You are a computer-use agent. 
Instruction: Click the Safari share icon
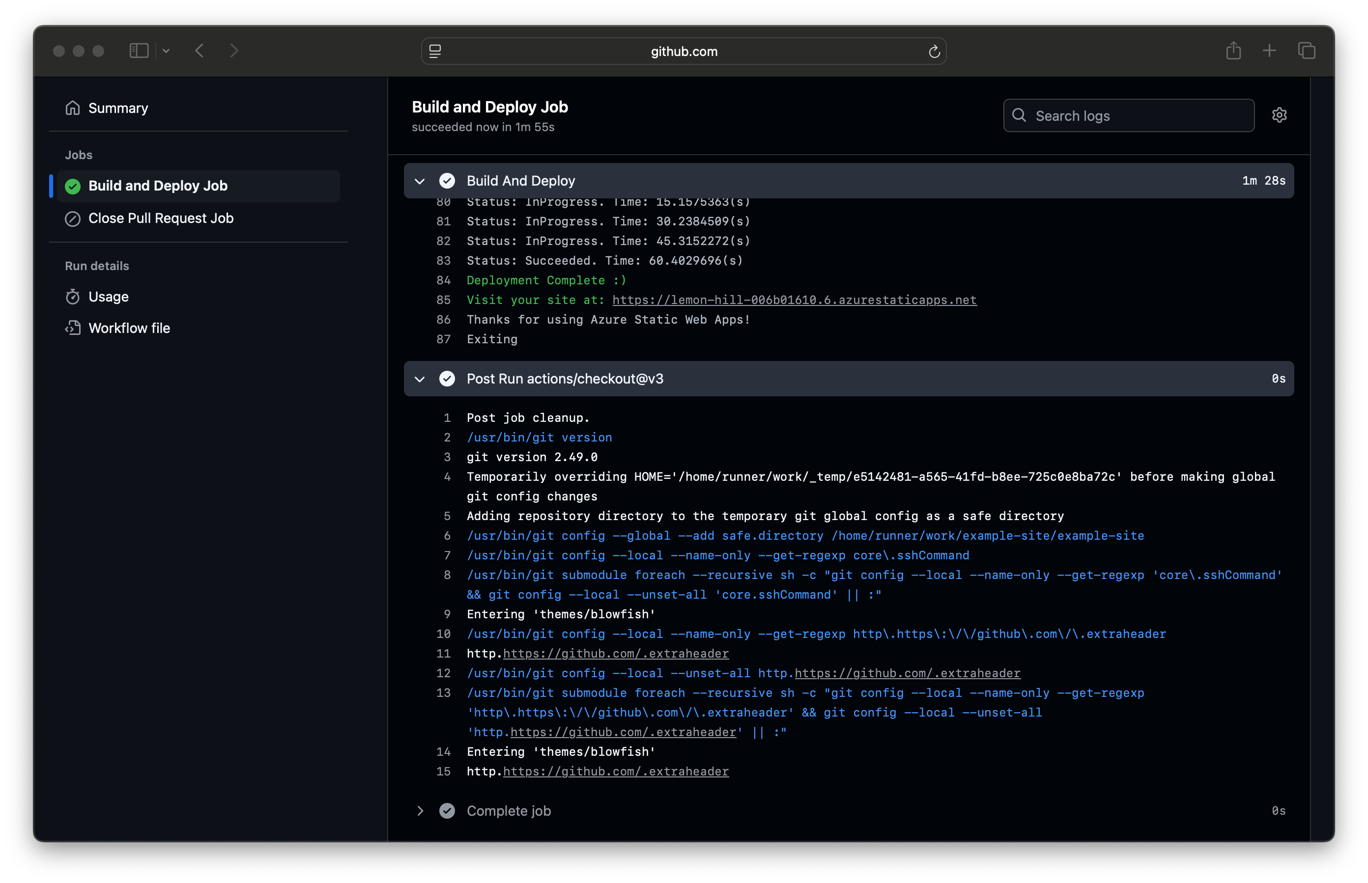(1233, 51)
